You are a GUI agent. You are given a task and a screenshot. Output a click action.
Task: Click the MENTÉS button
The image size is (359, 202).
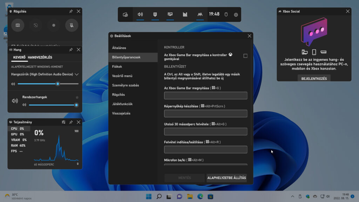click(x=184, y=178)
